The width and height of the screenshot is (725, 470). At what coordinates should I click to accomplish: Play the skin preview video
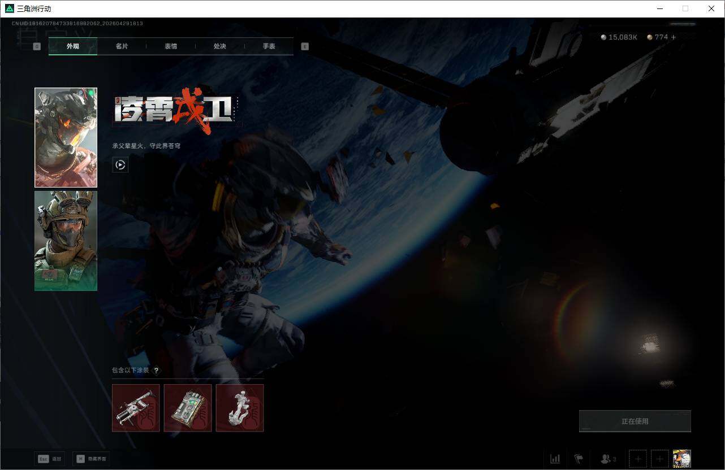[x=120, y=165]
